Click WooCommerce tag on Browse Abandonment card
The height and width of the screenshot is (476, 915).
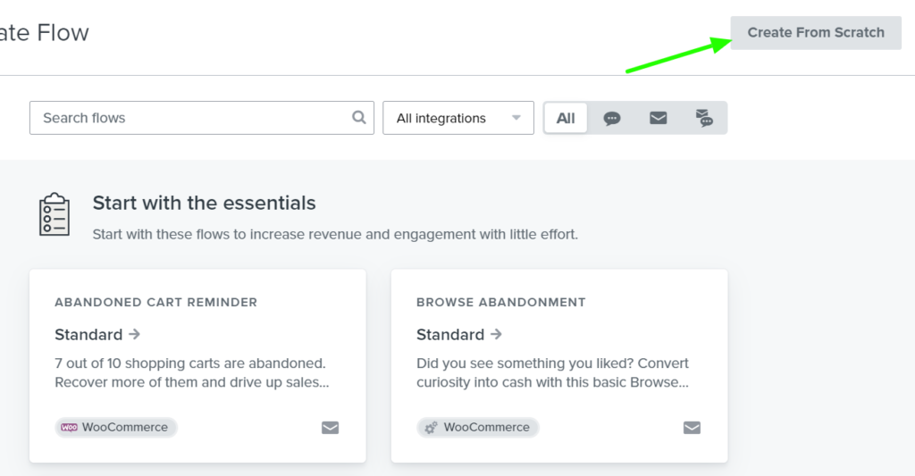[478, 427]
